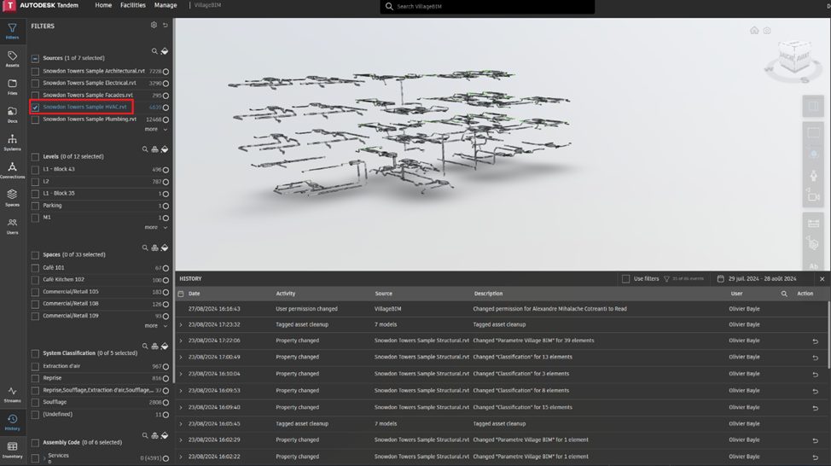Open the Filters settings gear
This screenshot has width=831, height=466.
(x=154, y=26)
